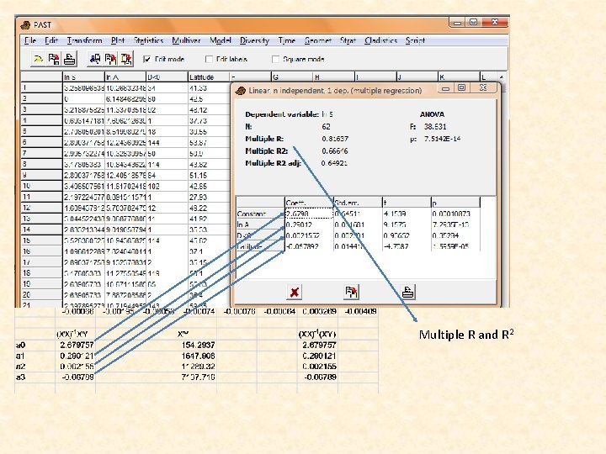Click the Cut toolbar icon with scissors

[95, 59]
